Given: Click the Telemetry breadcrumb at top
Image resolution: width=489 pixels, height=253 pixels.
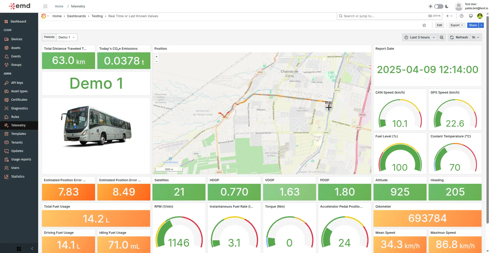Looking at the screenshot, I should (x=78, y=6).
